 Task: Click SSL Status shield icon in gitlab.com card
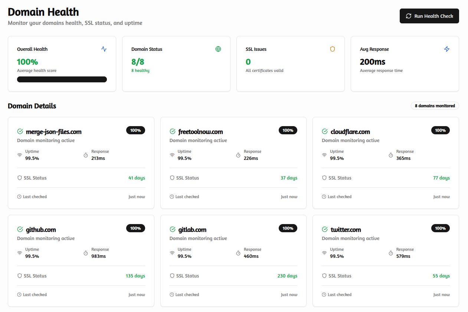[x=172, y=276]
